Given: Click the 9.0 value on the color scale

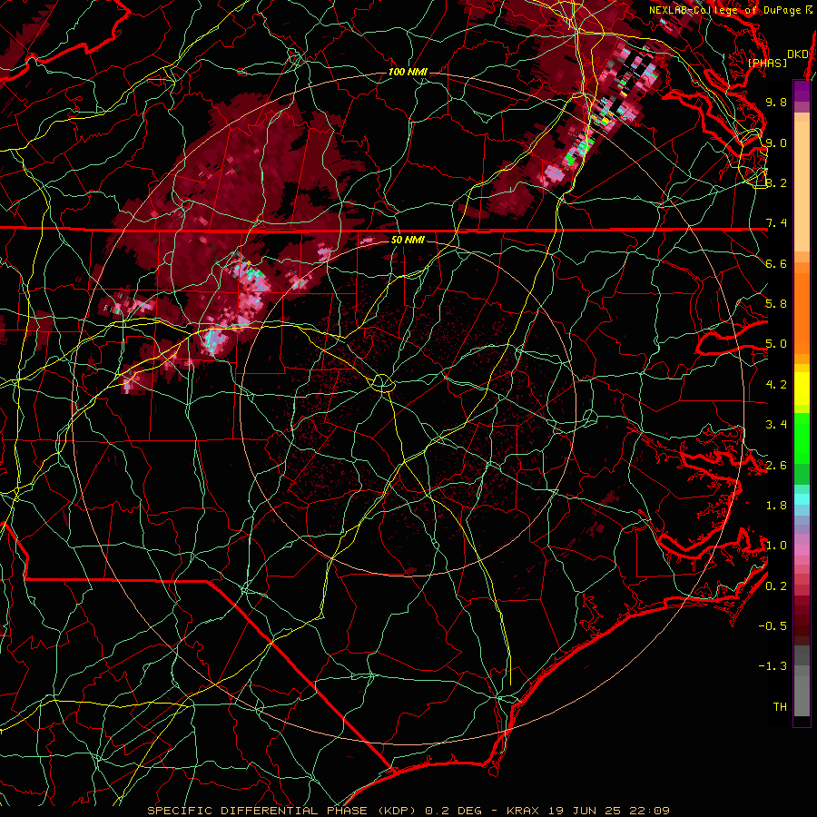Looking at the screenshot, I should coord(776,143).
